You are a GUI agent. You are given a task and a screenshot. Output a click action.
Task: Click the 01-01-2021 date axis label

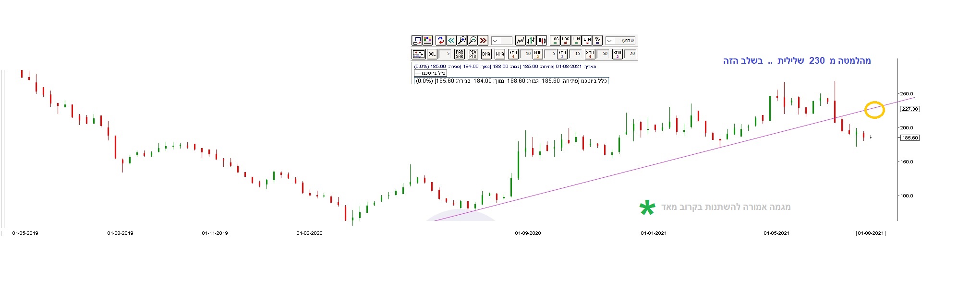(654, 233)
